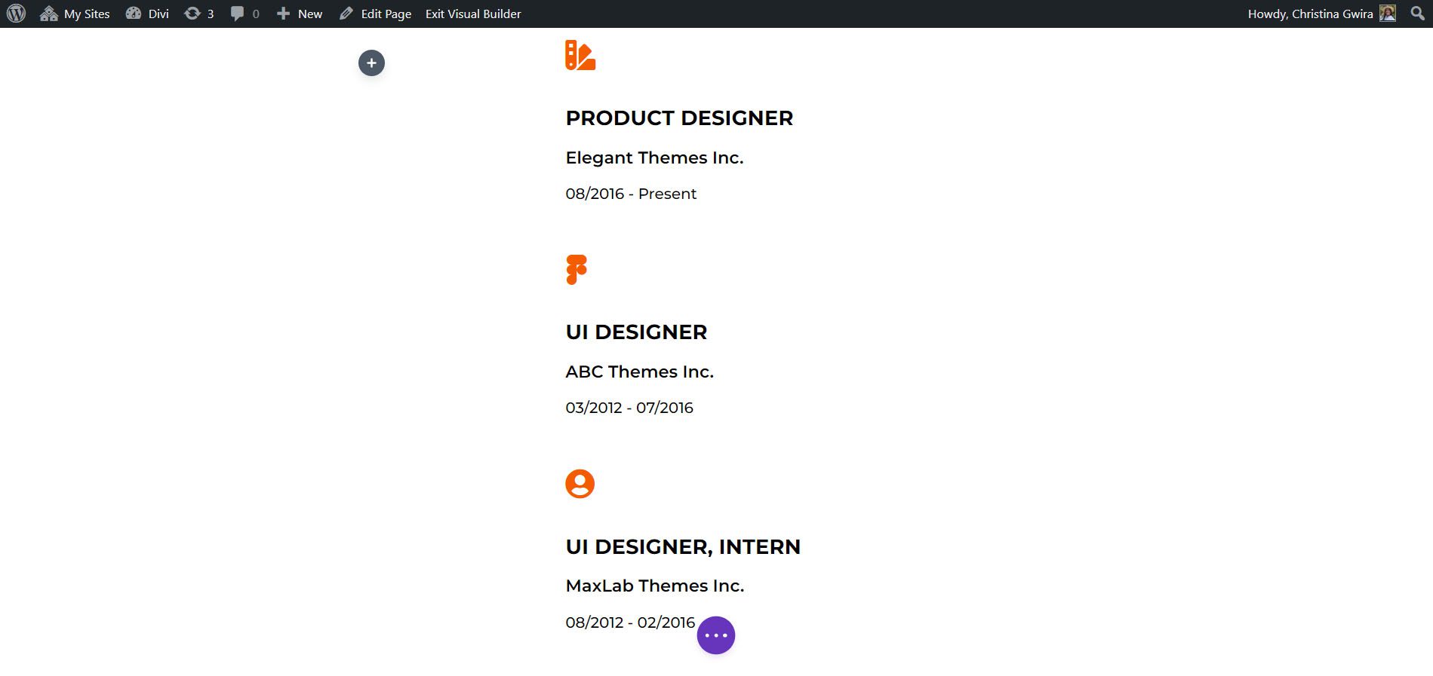Screen dimensions: 1433x676
Task: Click the gray plus button to add content
Action: point(371,63)
